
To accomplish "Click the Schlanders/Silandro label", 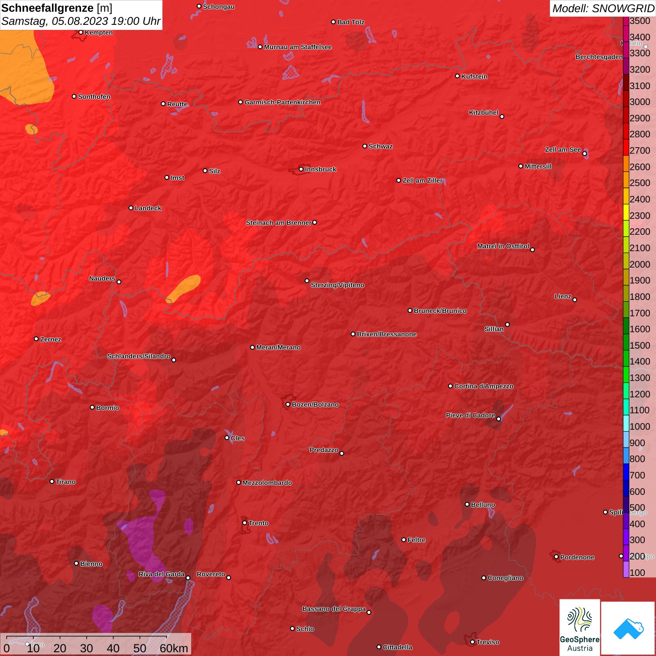I will (139, 356).
